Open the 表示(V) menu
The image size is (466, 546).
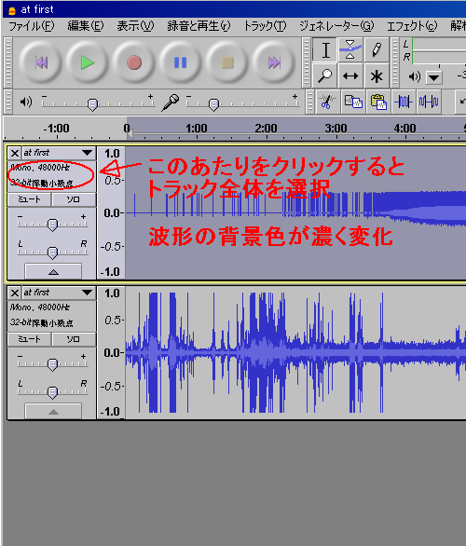(135, 26)
